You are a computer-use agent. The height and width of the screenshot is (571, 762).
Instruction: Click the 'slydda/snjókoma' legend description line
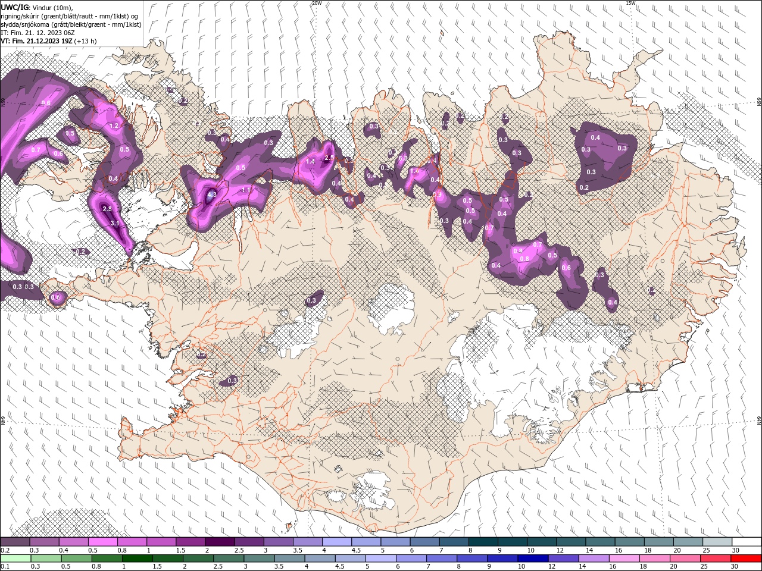[x=70, y=24]
